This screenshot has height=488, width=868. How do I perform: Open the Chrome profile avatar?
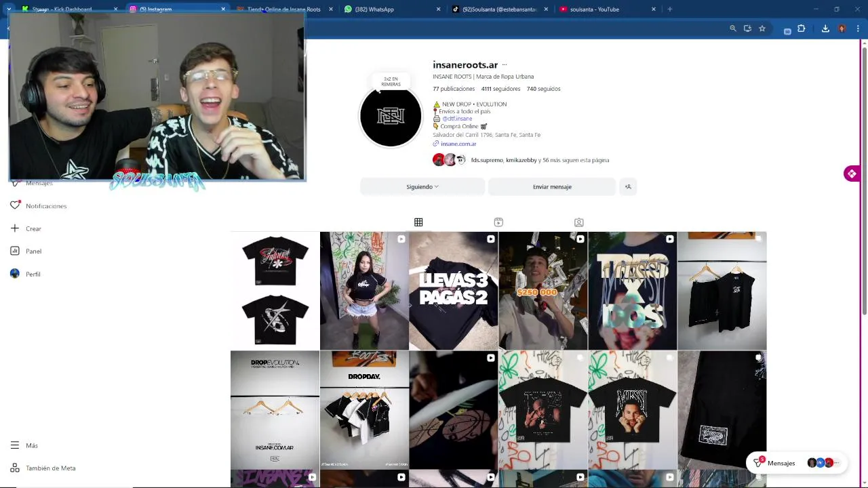pos(842,28)
